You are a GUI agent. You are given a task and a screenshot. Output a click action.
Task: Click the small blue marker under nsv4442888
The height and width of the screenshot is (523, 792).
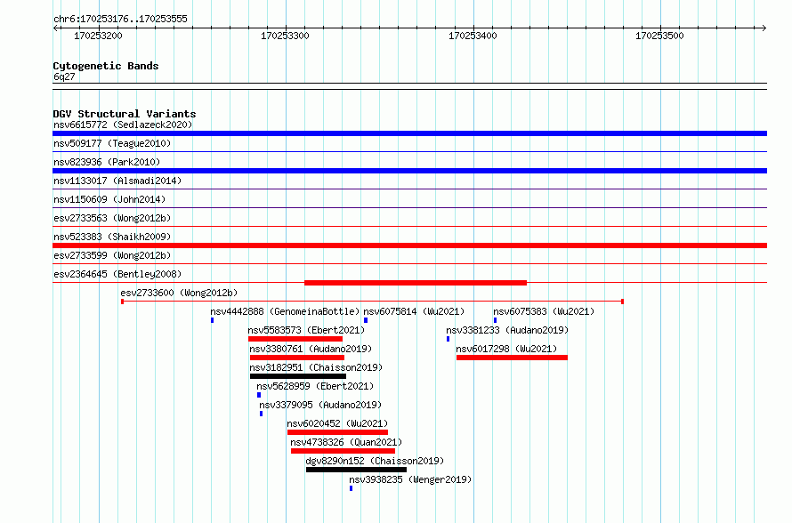click(212, 320)
